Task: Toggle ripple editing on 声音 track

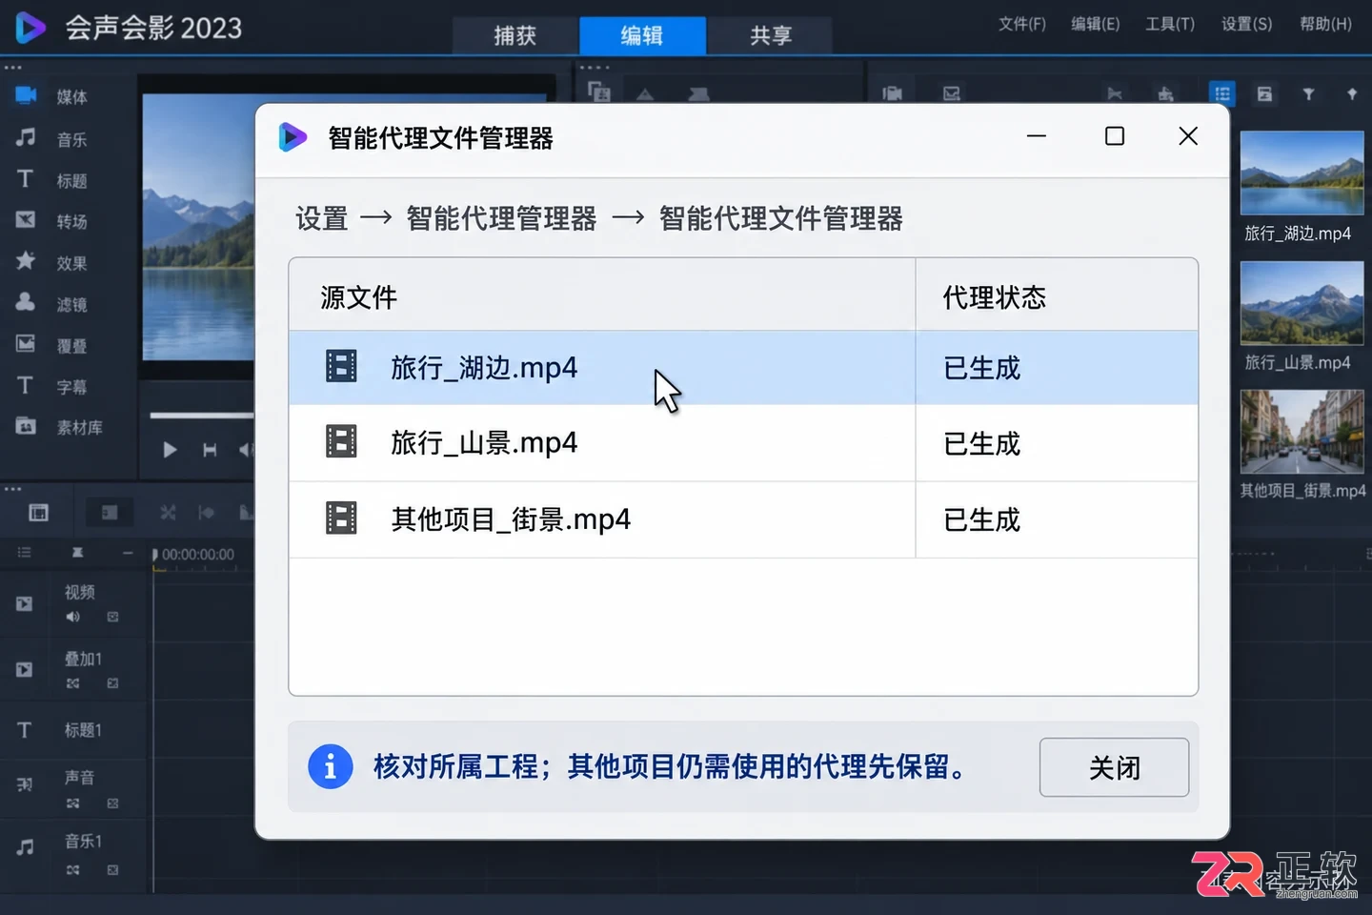Action: tap(112, 803)
